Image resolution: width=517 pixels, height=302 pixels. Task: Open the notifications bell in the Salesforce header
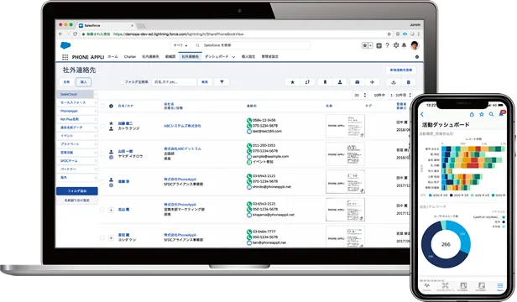[404, 45]
